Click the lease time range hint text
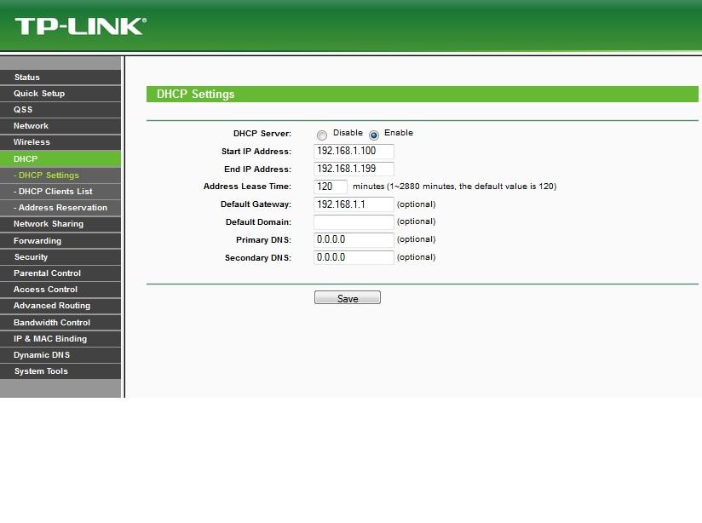Screen dimensions: 702x523 point(454,187)
